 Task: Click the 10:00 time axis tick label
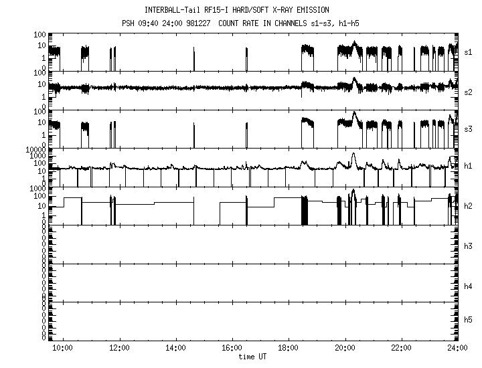62,348
